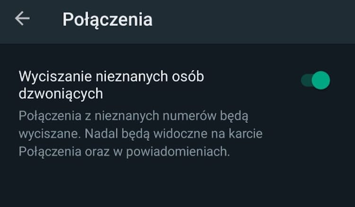This screenshot has height=207, width=355.
Task: Tap the Połączenia header title
Action: [x=107, y=20]
